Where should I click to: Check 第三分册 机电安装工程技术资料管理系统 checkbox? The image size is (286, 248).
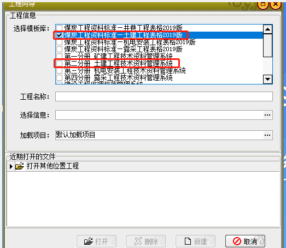point(59,70)
